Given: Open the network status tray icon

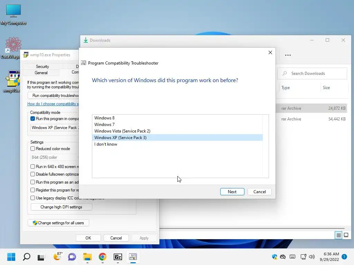Looking at the screenshot, I should pos(303,257).
